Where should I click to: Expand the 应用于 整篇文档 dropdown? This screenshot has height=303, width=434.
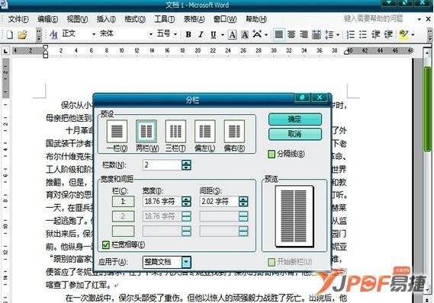(x=186, y=262)
